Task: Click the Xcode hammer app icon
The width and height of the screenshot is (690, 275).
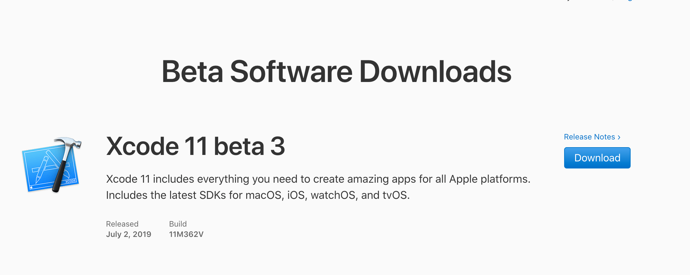Action: click(x=52, y=165)
